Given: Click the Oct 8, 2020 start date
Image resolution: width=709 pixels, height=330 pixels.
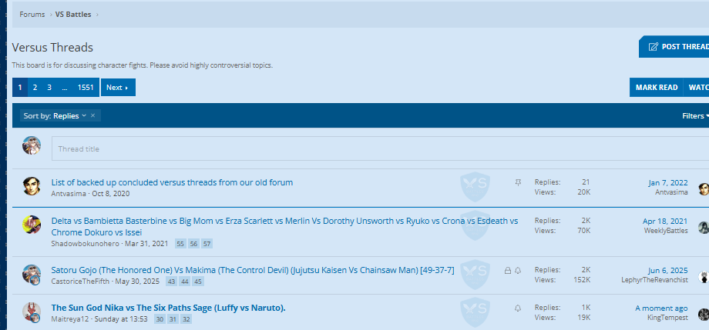Looking at the screenshot, I should [x=111, y=194].
